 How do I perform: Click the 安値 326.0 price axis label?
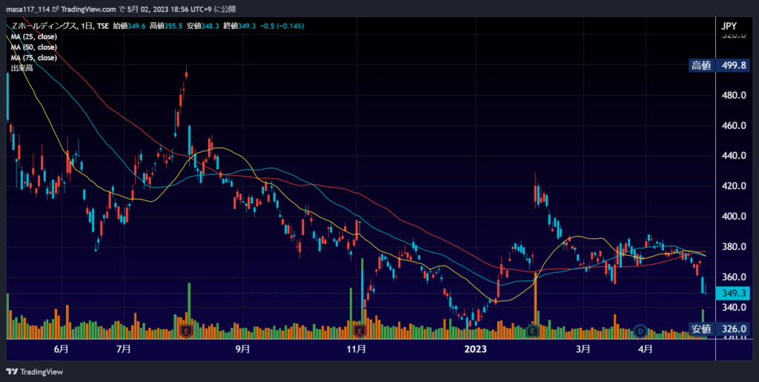pos(719,329)
